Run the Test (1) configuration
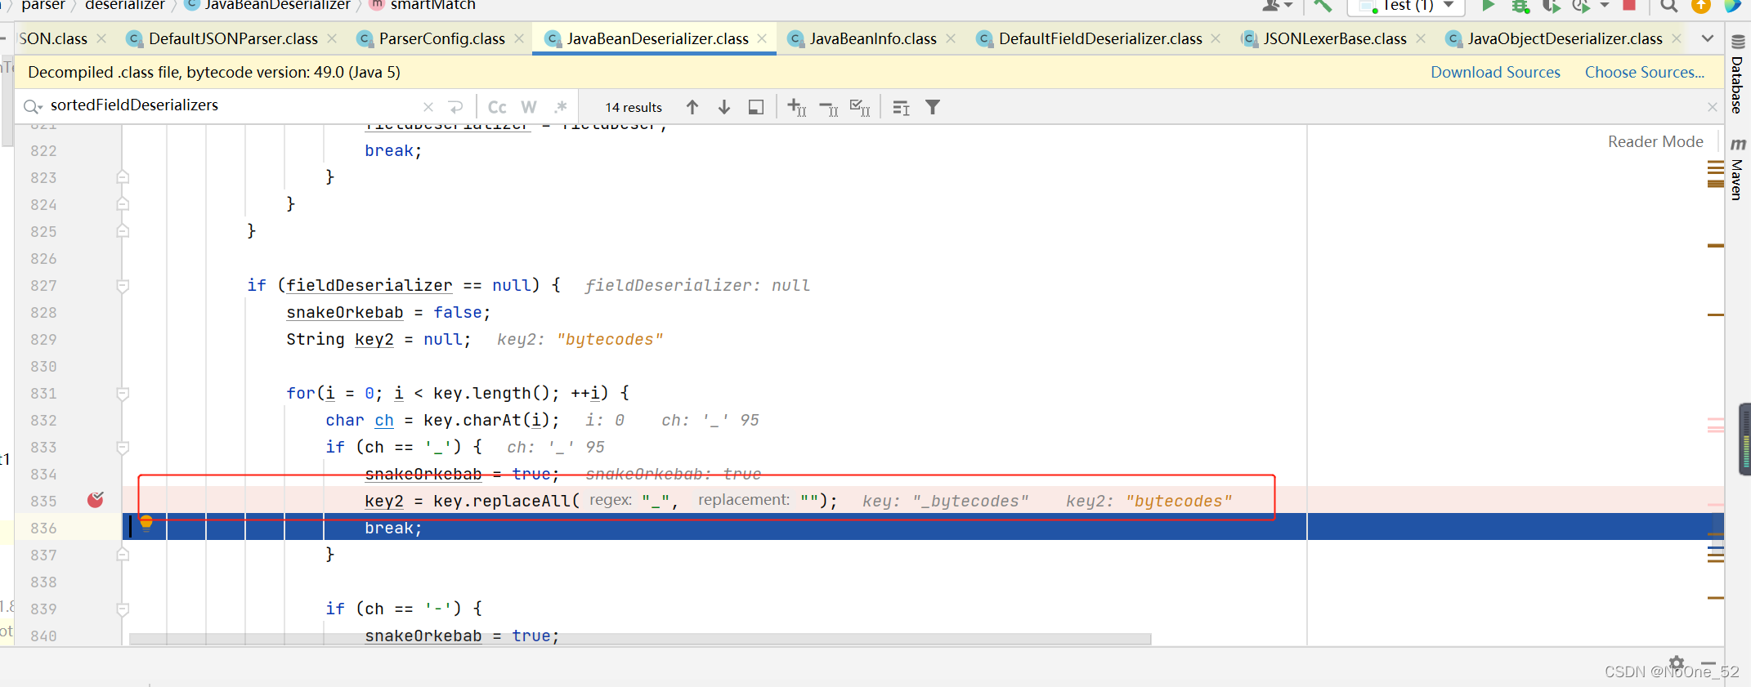1751x687 pixels. [1489, 5]
